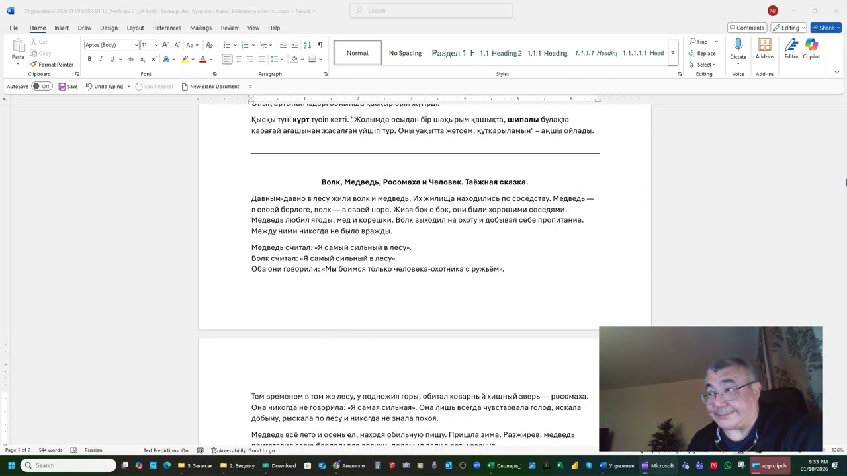This screenshot has width=847, height=476.
Task: Open app.clipchamp taskbar item
Action: [769, 465]
